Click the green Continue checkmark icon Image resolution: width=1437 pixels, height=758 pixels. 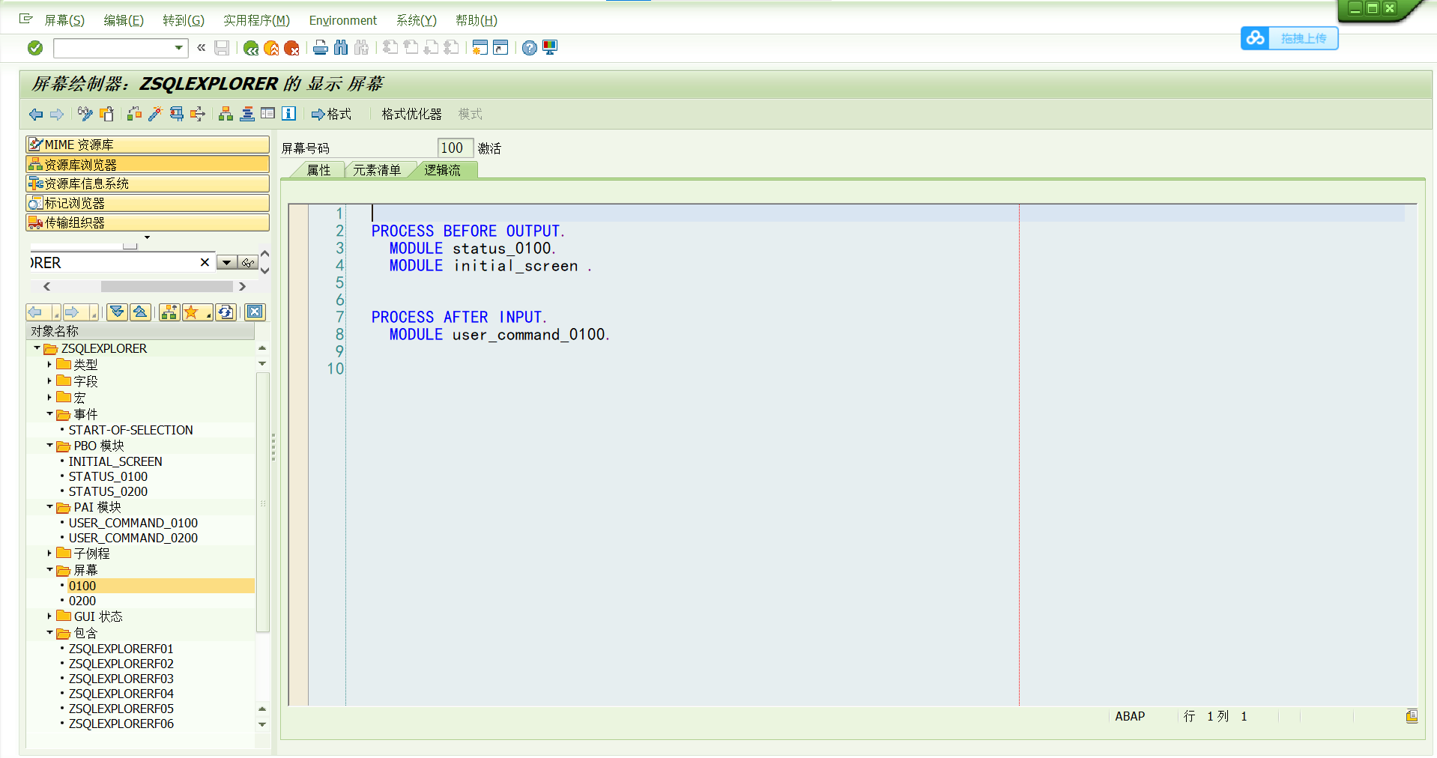coord(34,48)
